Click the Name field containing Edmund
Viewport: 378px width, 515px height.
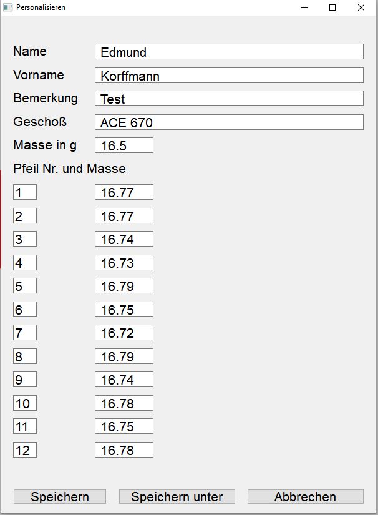pos(229,52)
